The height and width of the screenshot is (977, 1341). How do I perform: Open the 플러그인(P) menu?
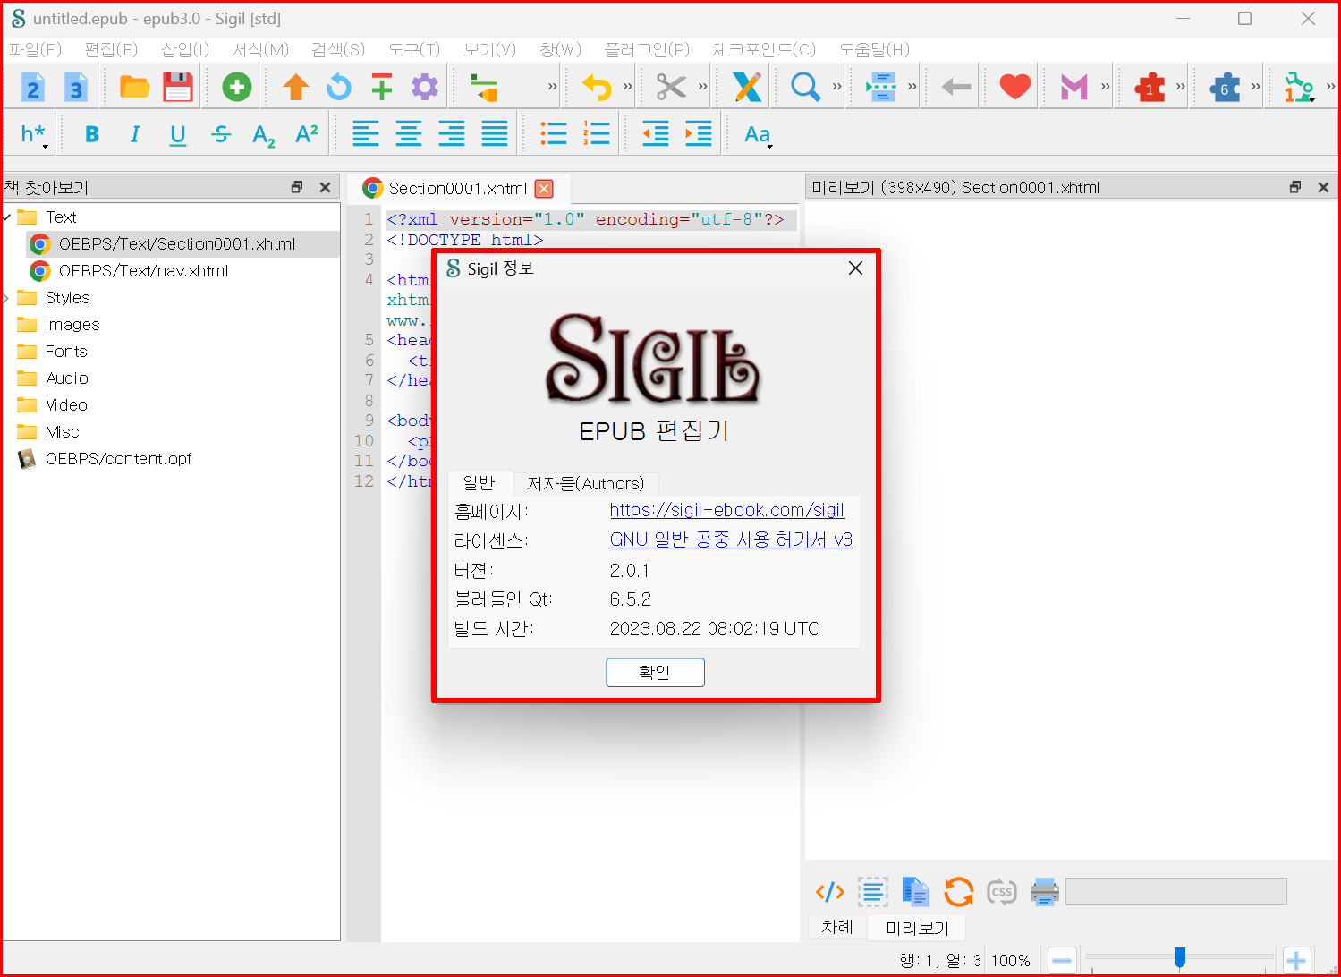click(647, 49)
